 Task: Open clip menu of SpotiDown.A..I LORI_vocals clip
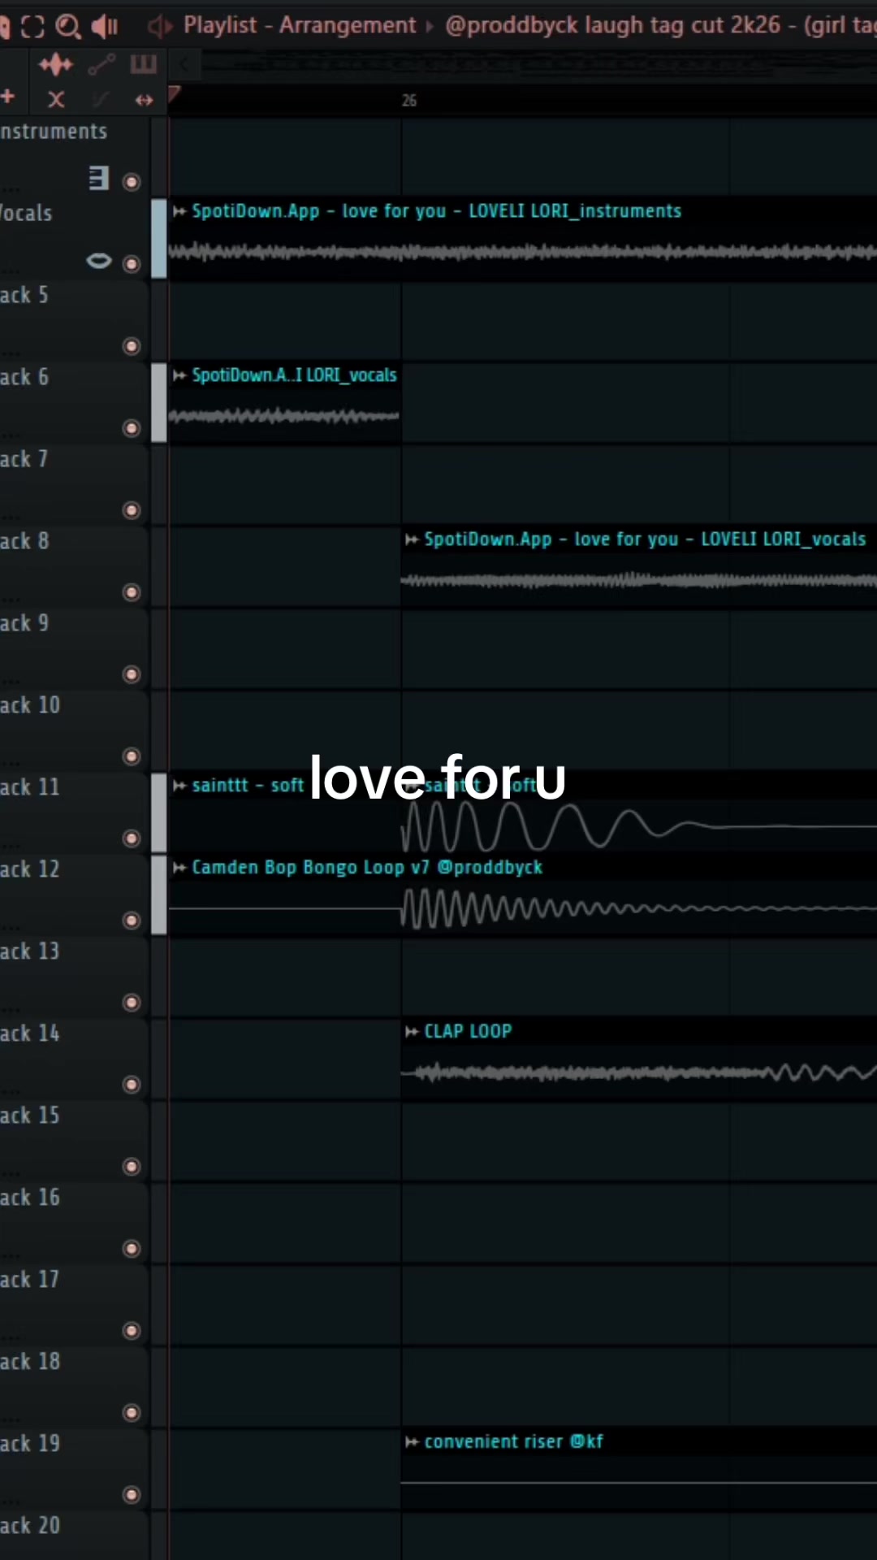pos(179,375)
